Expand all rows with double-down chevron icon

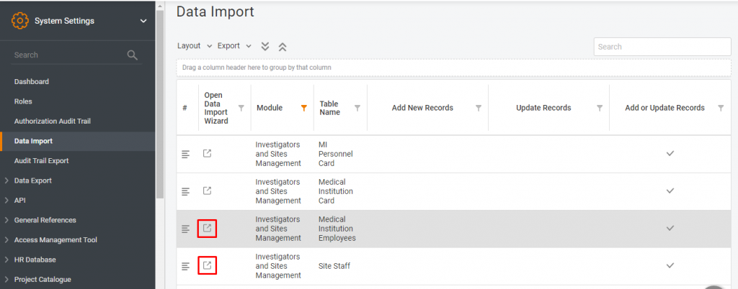[265, 46]
